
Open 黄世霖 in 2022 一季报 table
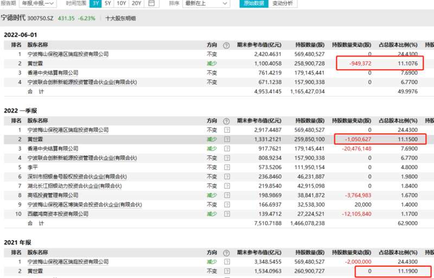(35, 139)
